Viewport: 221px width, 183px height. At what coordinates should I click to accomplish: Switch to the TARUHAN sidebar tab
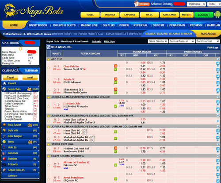31,71
